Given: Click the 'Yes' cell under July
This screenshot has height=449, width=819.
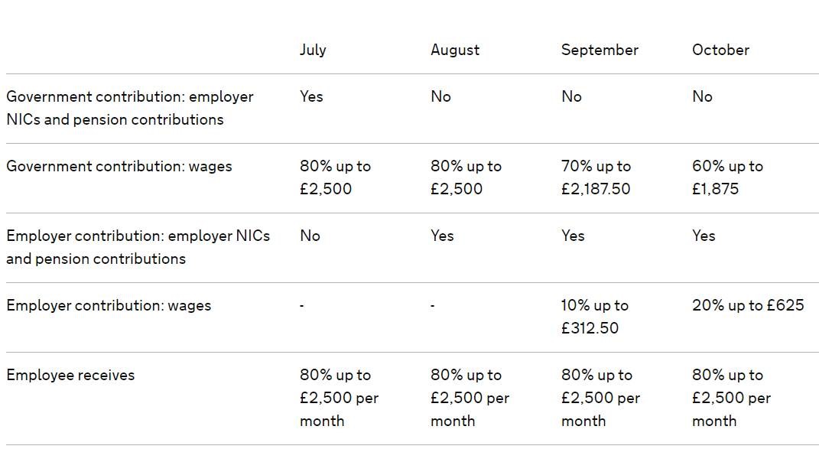Looking at the screenshot, I should click(x=311, y=97).
